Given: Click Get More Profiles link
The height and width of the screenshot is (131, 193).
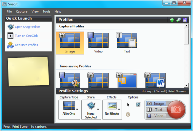Looking at the screenshot, I should coord(26,45).
